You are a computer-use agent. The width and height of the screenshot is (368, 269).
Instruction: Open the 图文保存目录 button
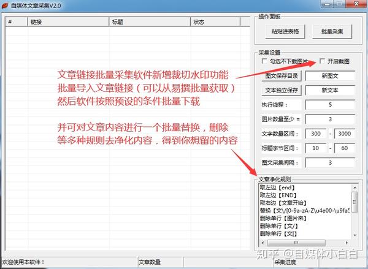[x=282, y=76]
